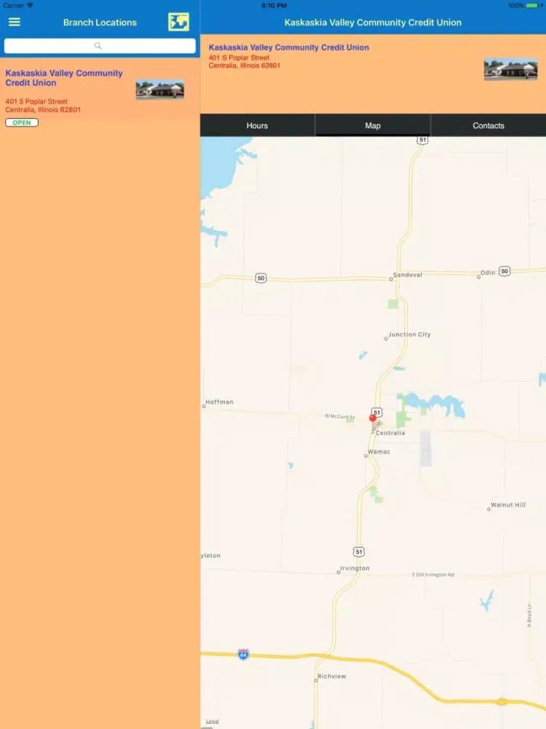Click the magnifier icon in search field
Viewport: 546px width, 729px height.
point(98,45)
